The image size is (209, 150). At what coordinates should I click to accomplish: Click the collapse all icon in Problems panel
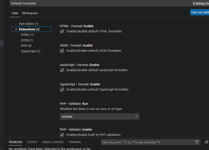[206, 142]
